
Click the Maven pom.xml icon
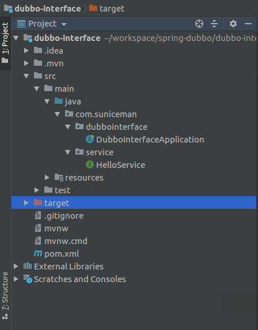tap(38, 253)
